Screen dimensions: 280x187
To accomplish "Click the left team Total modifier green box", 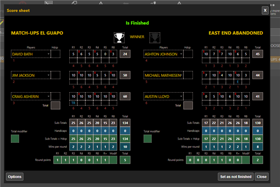I will pos(15,139).
